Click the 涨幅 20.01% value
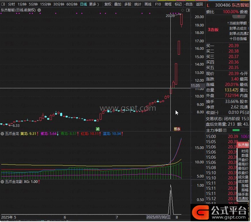This screenshot has height=222, width=251. (x=232, y=85)
